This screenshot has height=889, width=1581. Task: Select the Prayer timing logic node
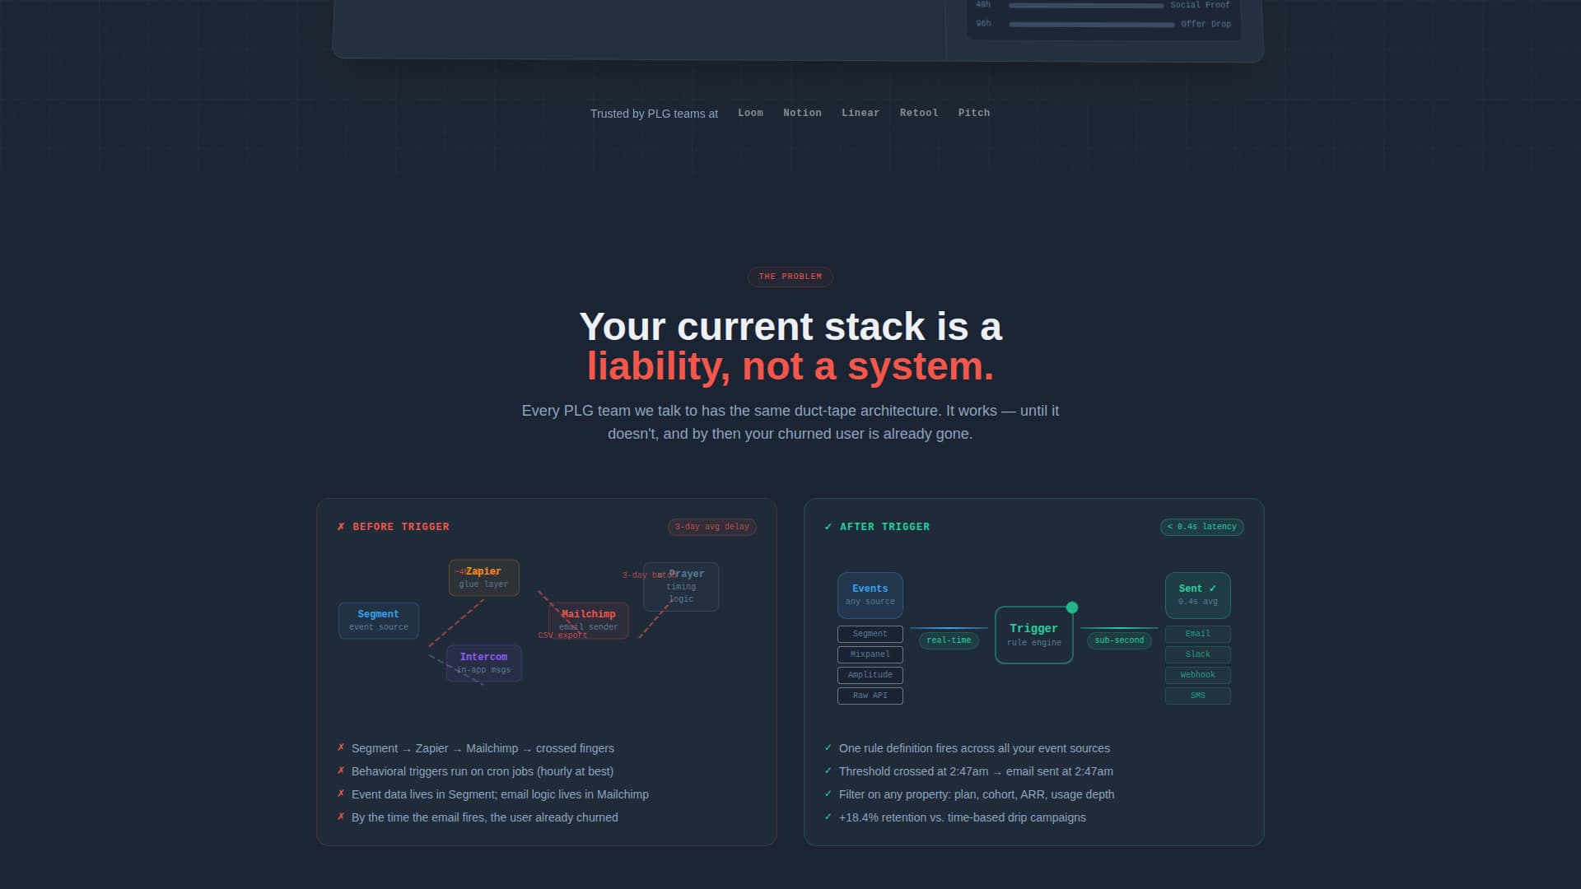pyautogui.click(x=681, y=586)
